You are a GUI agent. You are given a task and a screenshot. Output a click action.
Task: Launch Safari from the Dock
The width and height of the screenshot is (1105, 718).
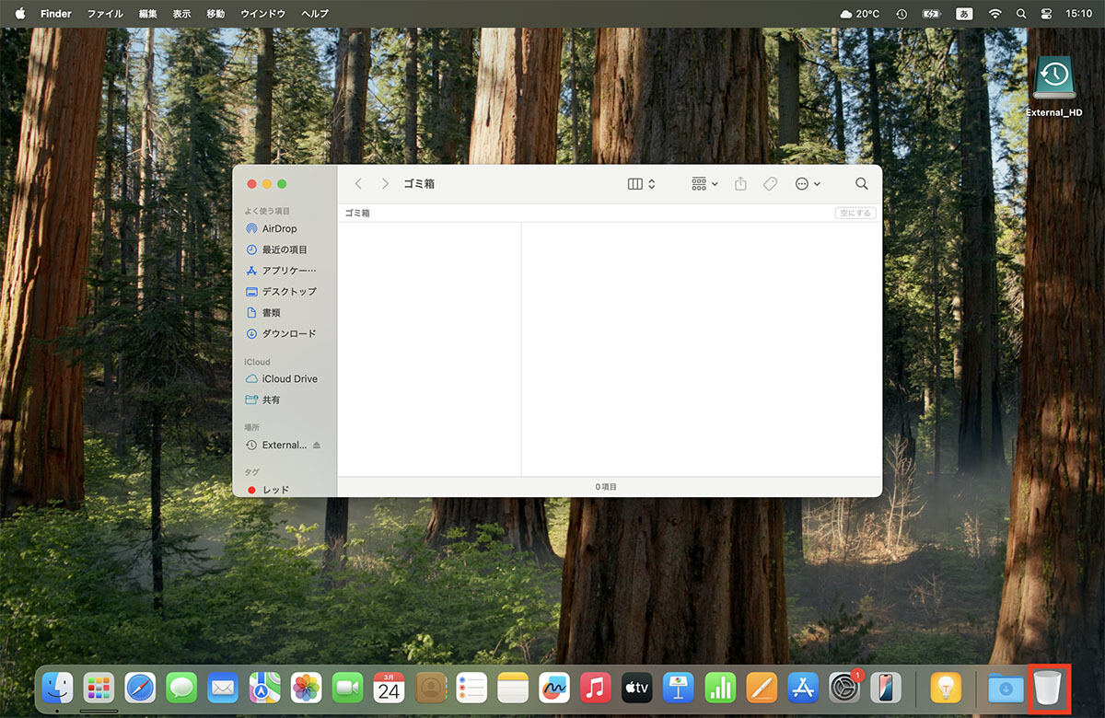141,687
